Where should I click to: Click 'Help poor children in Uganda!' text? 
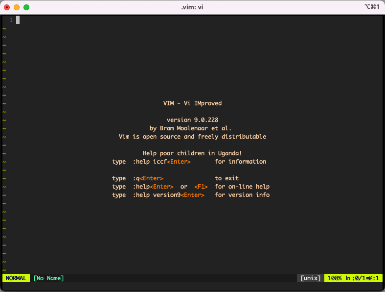coord(192,153)
